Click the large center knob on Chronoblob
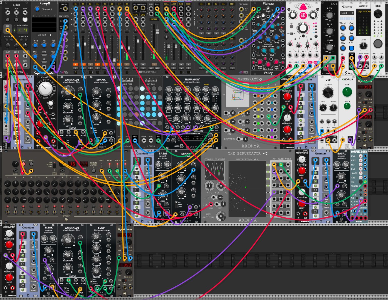The width and height of the screenshot is (388, 300). (303, 28)
